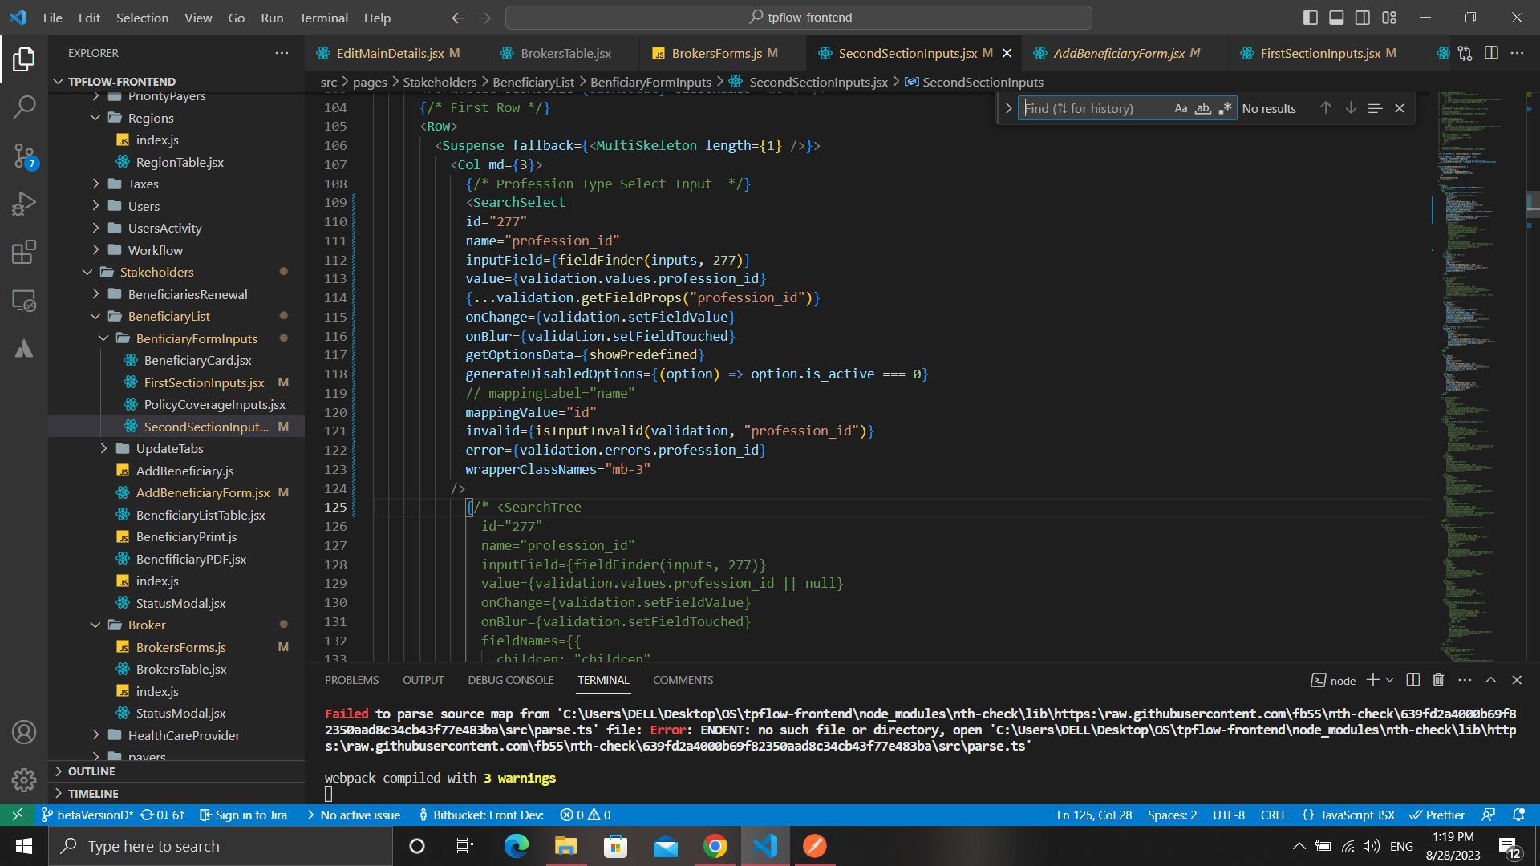Split the editor right
1540x866 pixels.
click(1491, 53)
